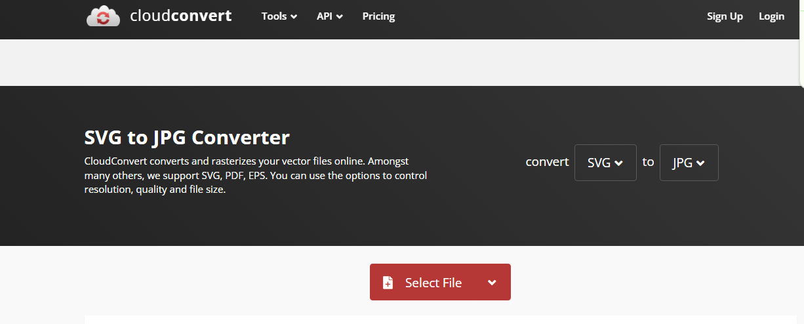This screenshot has height=324, width=804.
Task: Expand the Select File source options arrow
Action: pos(492,283)
